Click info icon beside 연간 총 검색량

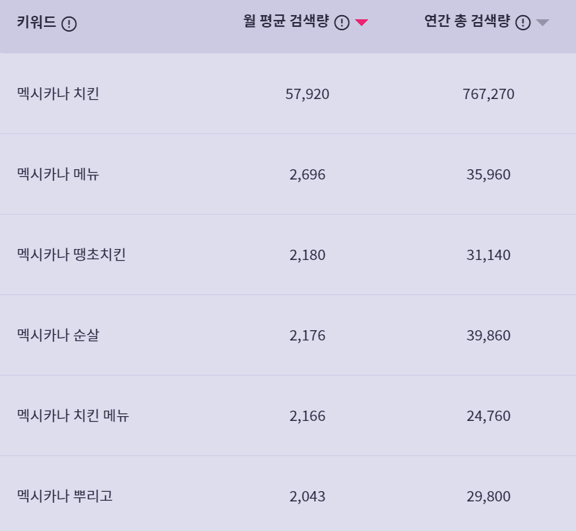[x=523, y=23]
